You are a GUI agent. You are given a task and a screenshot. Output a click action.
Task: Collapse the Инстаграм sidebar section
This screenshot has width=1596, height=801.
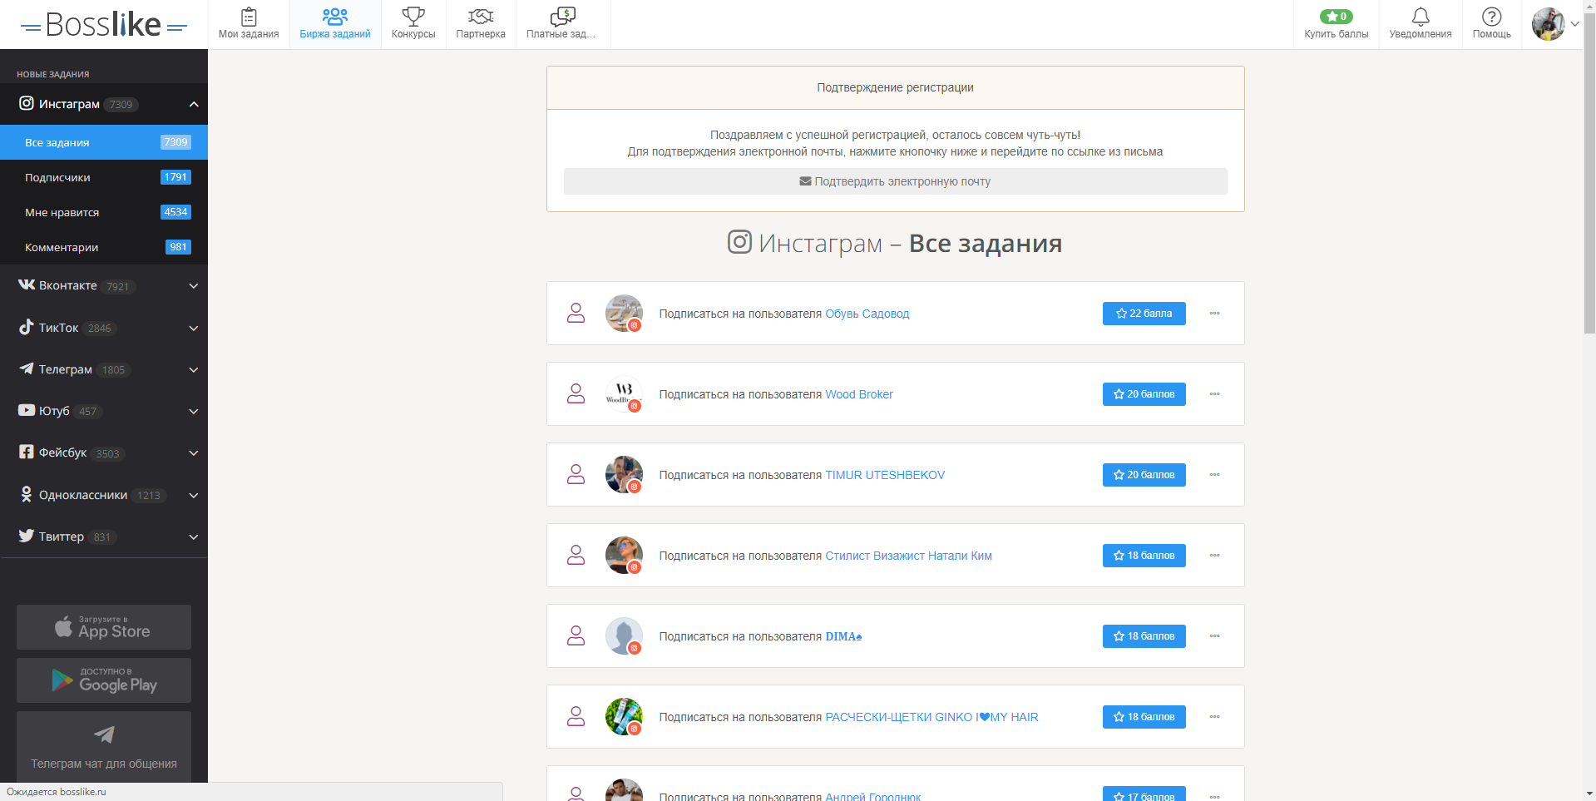[194, 104]
